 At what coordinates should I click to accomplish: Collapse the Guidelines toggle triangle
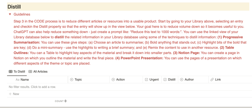[x=10, y=14]
